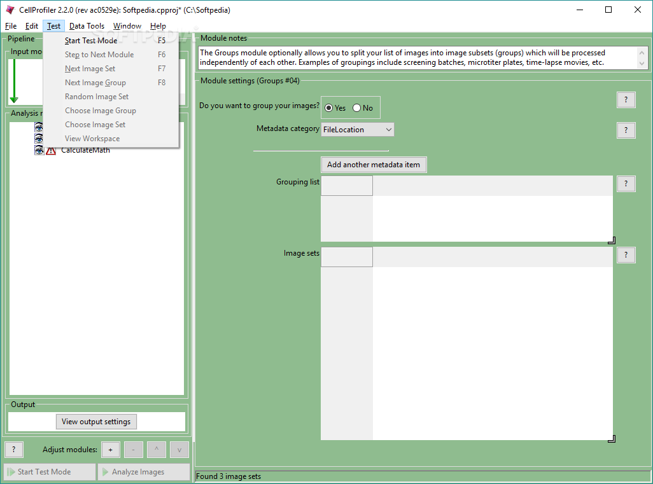
Task: Open help for group your images question
Action: click(626, 100)
